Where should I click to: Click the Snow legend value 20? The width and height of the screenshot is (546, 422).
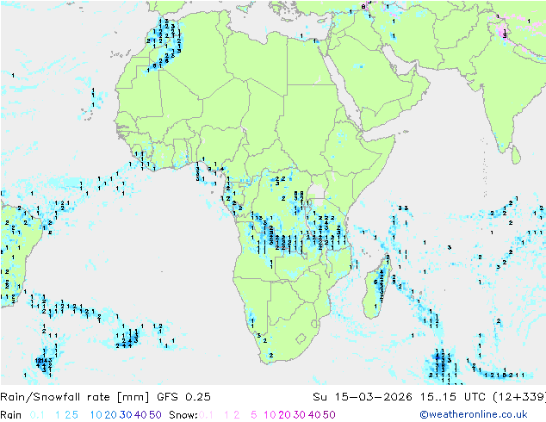click(285, 415)
